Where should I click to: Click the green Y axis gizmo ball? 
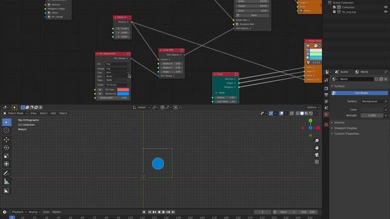pos(310,120)
